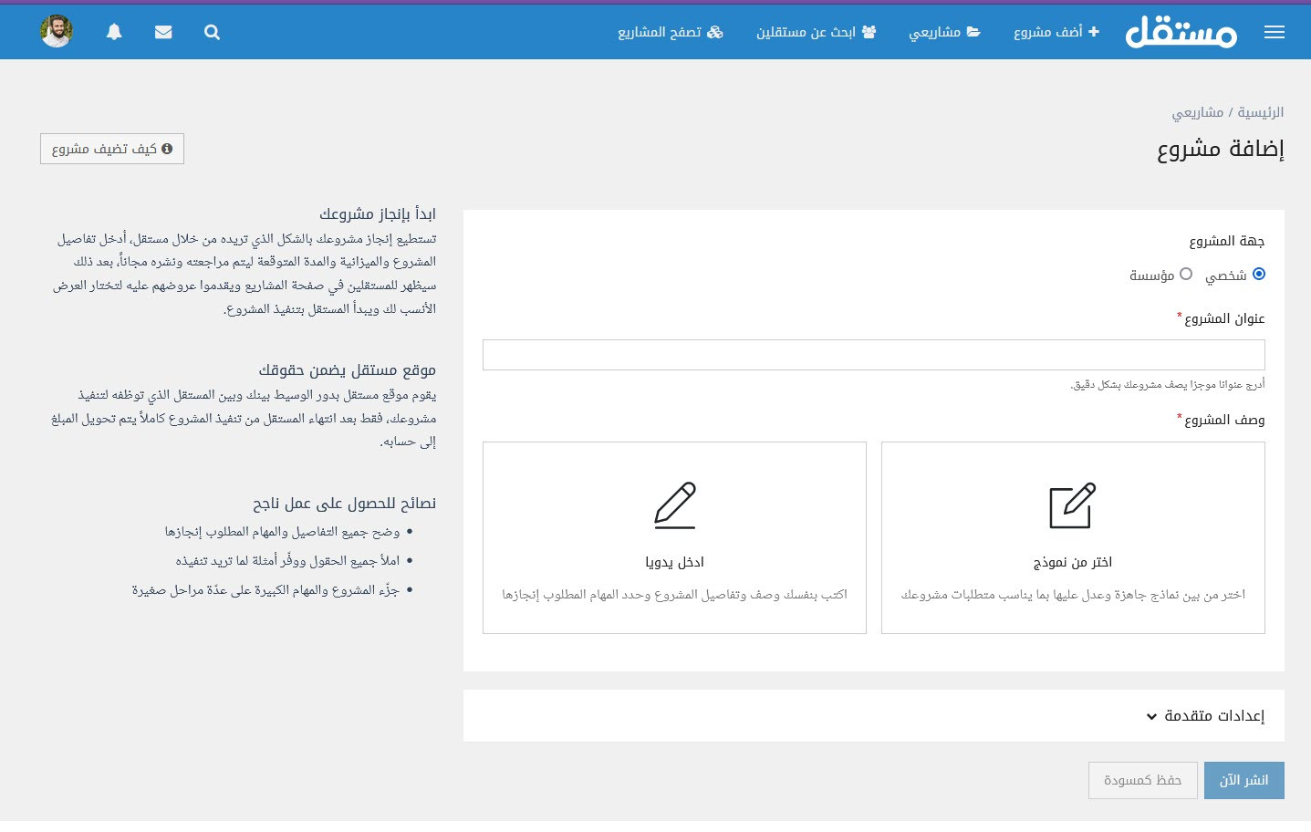The image size is (1311, 832).
Task: Click the انشر الآن button
Action: point(1243,780)
